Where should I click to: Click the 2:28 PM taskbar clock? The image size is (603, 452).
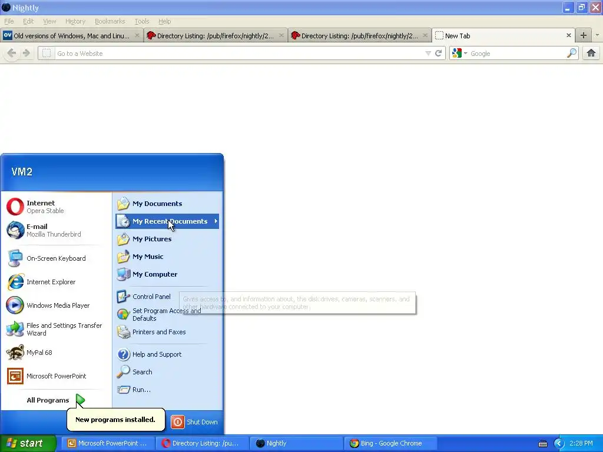pos(581,443)
